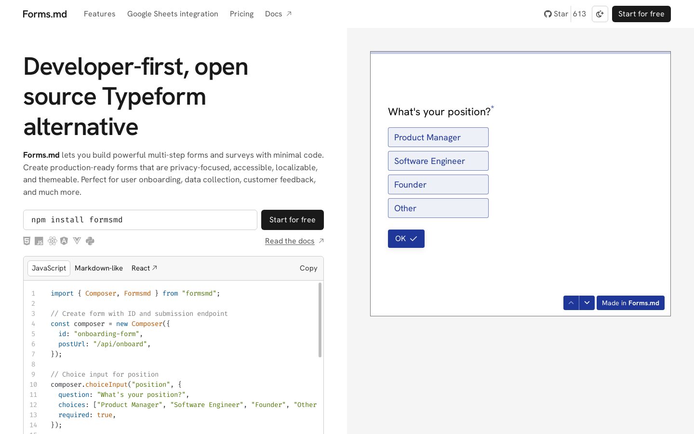Open the Docs external link
Image resolution: width=694 pixels, height=434 pixels.
tap(278, 14)
